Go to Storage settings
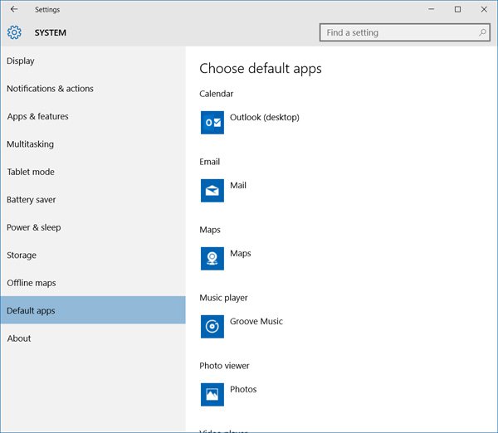498x433 pixels. (22, 255)
